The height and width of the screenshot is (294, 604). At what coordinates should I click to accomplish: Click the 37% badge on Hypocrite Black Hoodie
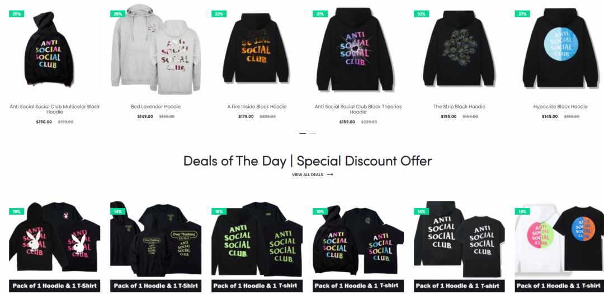tap(522, 14)
